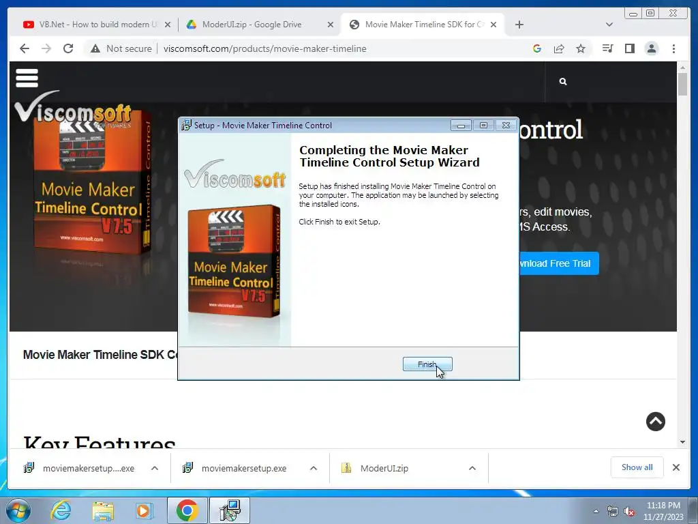Click the muted volume tray icon
The width and height of the screenshot is (698, 524).
tap(629, 512)
